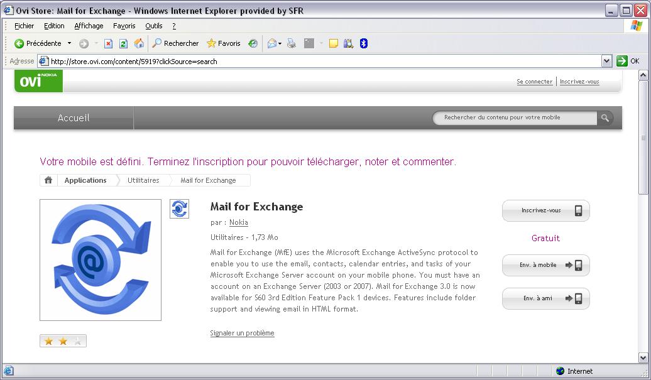Click Mail for Exchange breadcrumb
Viewport: 651px width, 380px height.
[208, 180]
